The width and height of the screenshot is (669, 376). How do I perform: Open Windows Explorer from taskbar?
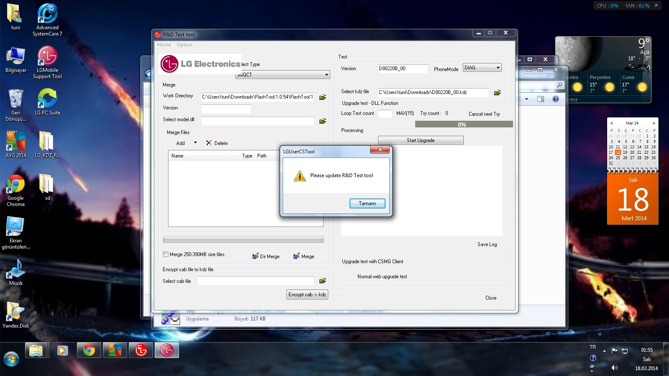[37, 350]
